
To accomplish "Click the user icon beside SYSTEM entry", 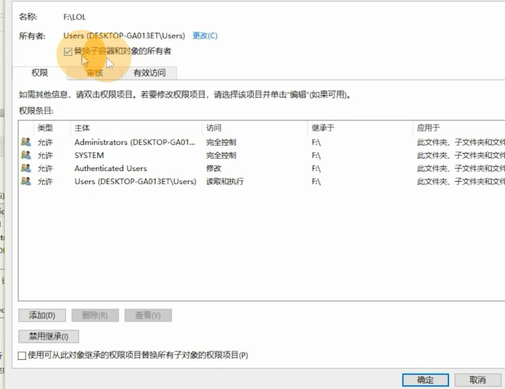I will point(26,155).
